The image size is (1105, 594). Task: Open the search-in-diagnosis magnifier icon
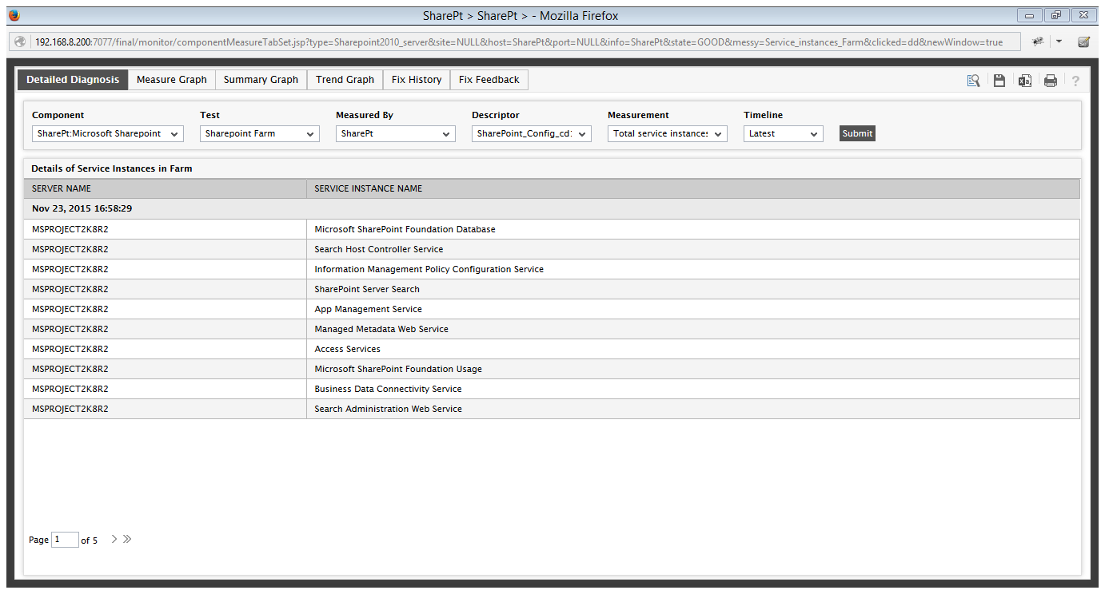click(x=973, y=80)
